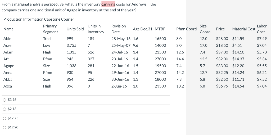Click the product name 'Anna'

click(8, 73)
